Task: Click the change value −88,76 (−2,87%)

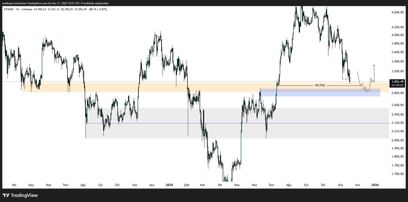Action: point(97,9)
